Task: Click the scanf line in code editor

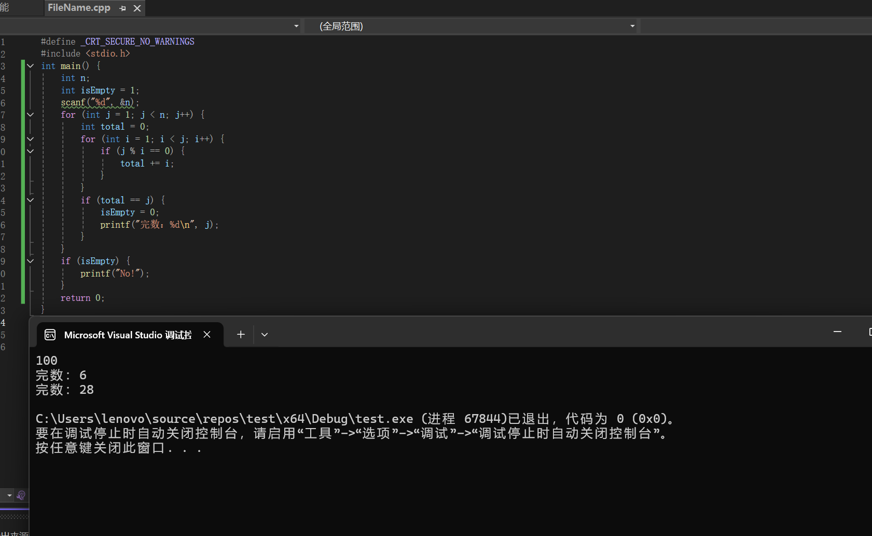Action: click(100, 103)
